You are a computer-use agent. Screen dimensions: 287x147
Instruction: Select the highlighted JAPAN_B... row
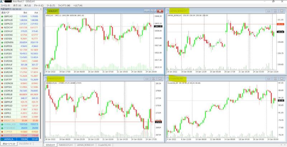click(20, 139)
